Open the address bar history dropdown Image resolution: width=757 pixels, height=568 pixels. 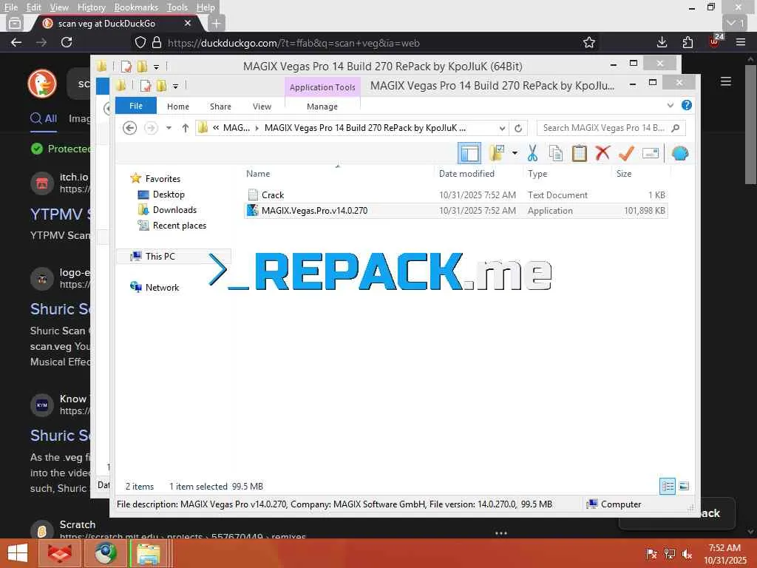click(x=502, y=129)
